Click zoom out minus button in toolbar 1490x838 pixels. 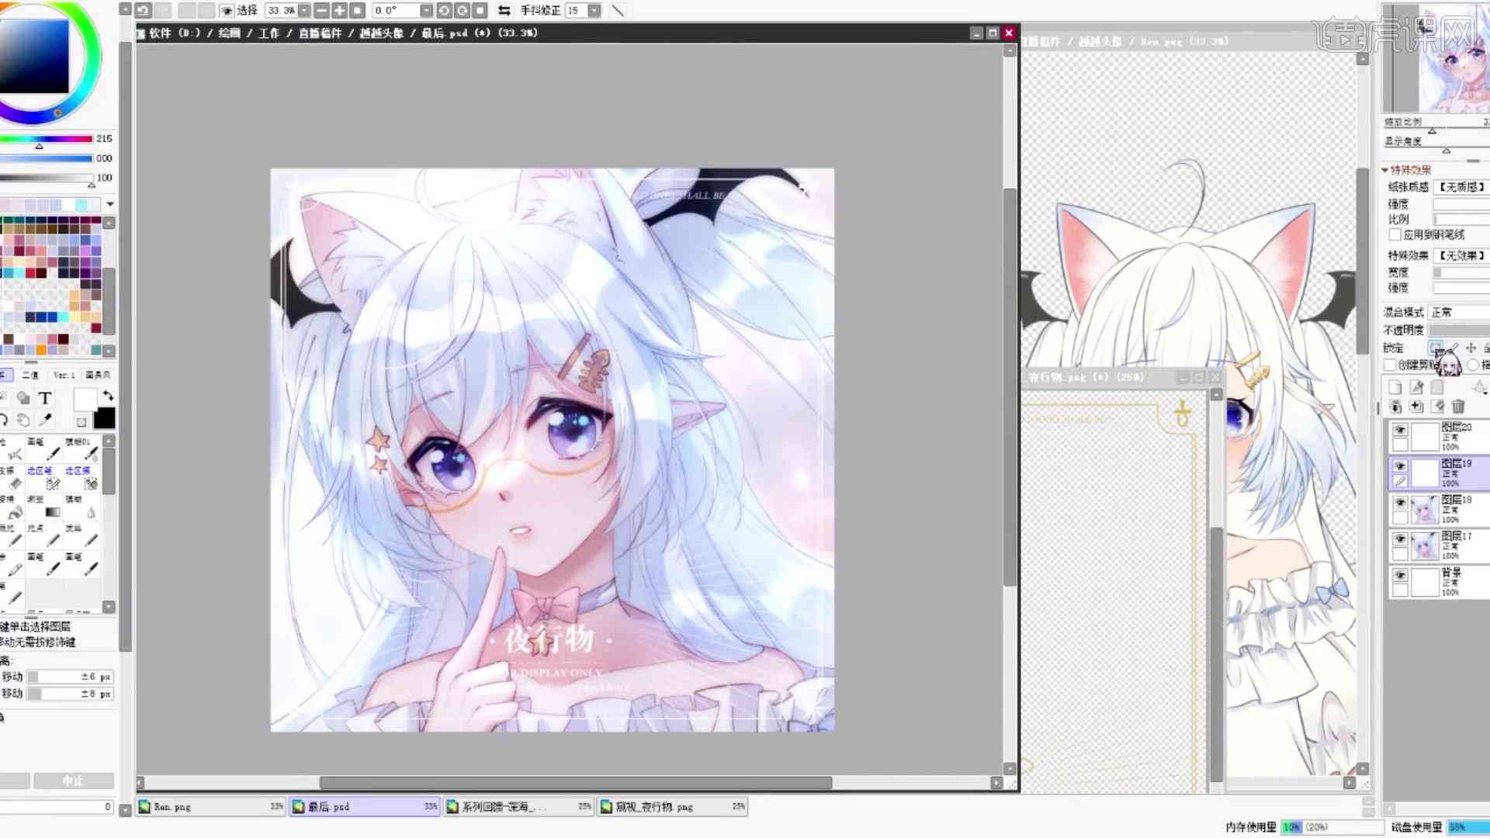[321, 11]
